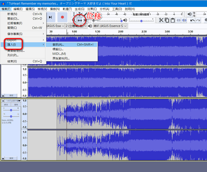
Task: Toggle 獨奏 solo on the lower track
Action: 16,105
